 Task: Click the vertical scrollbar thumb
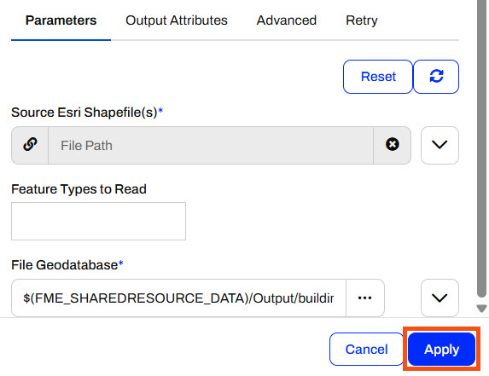click(482, 149)
